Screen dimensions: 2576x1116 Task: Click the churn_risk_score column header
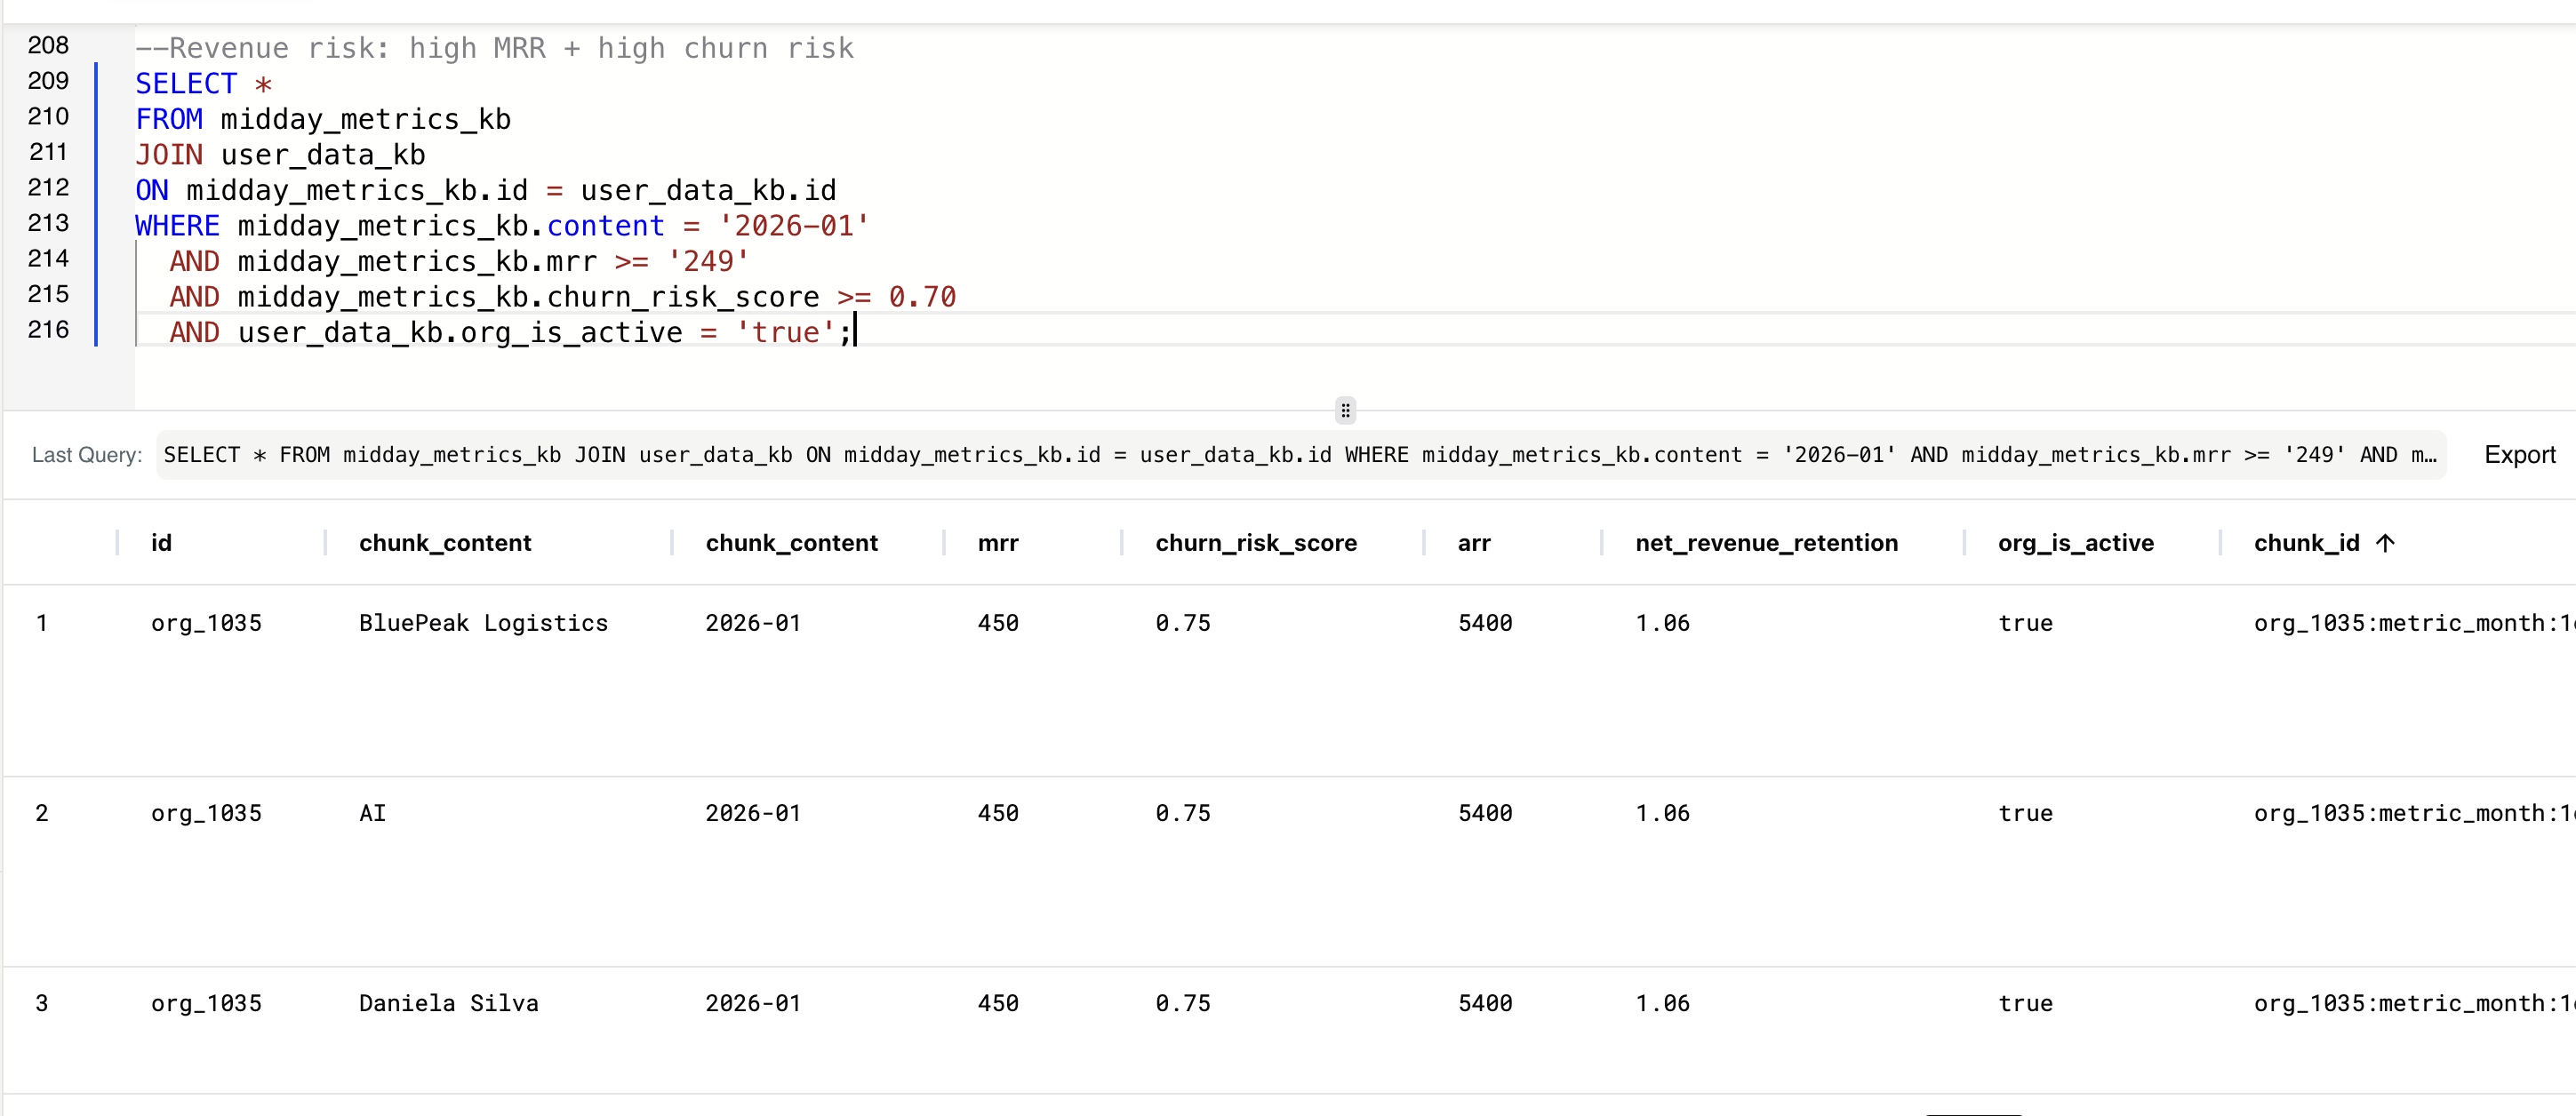pyautogui.click(x=1255, y=543)
